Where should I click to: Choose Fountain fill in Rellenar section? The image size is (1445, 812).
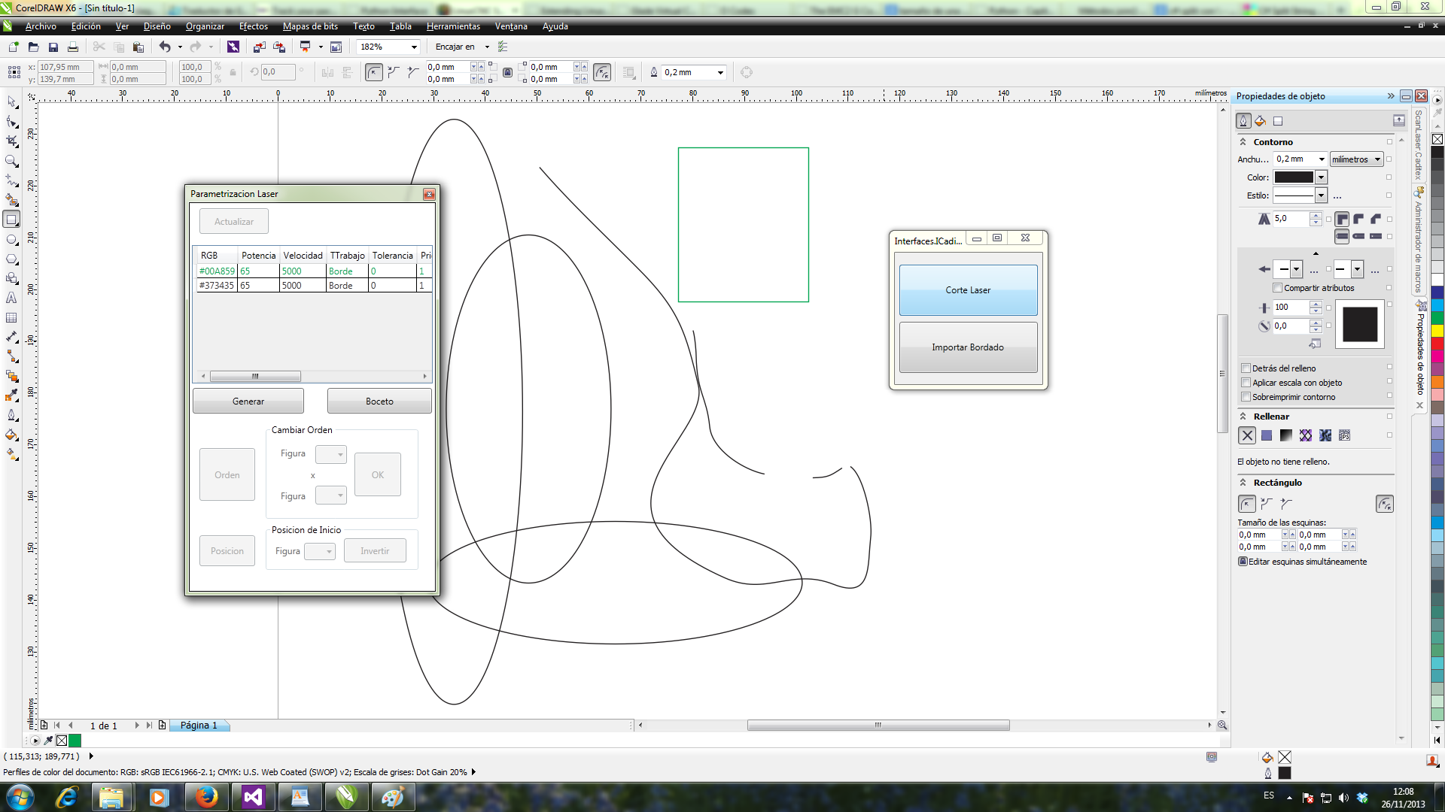click(1286, 435)
